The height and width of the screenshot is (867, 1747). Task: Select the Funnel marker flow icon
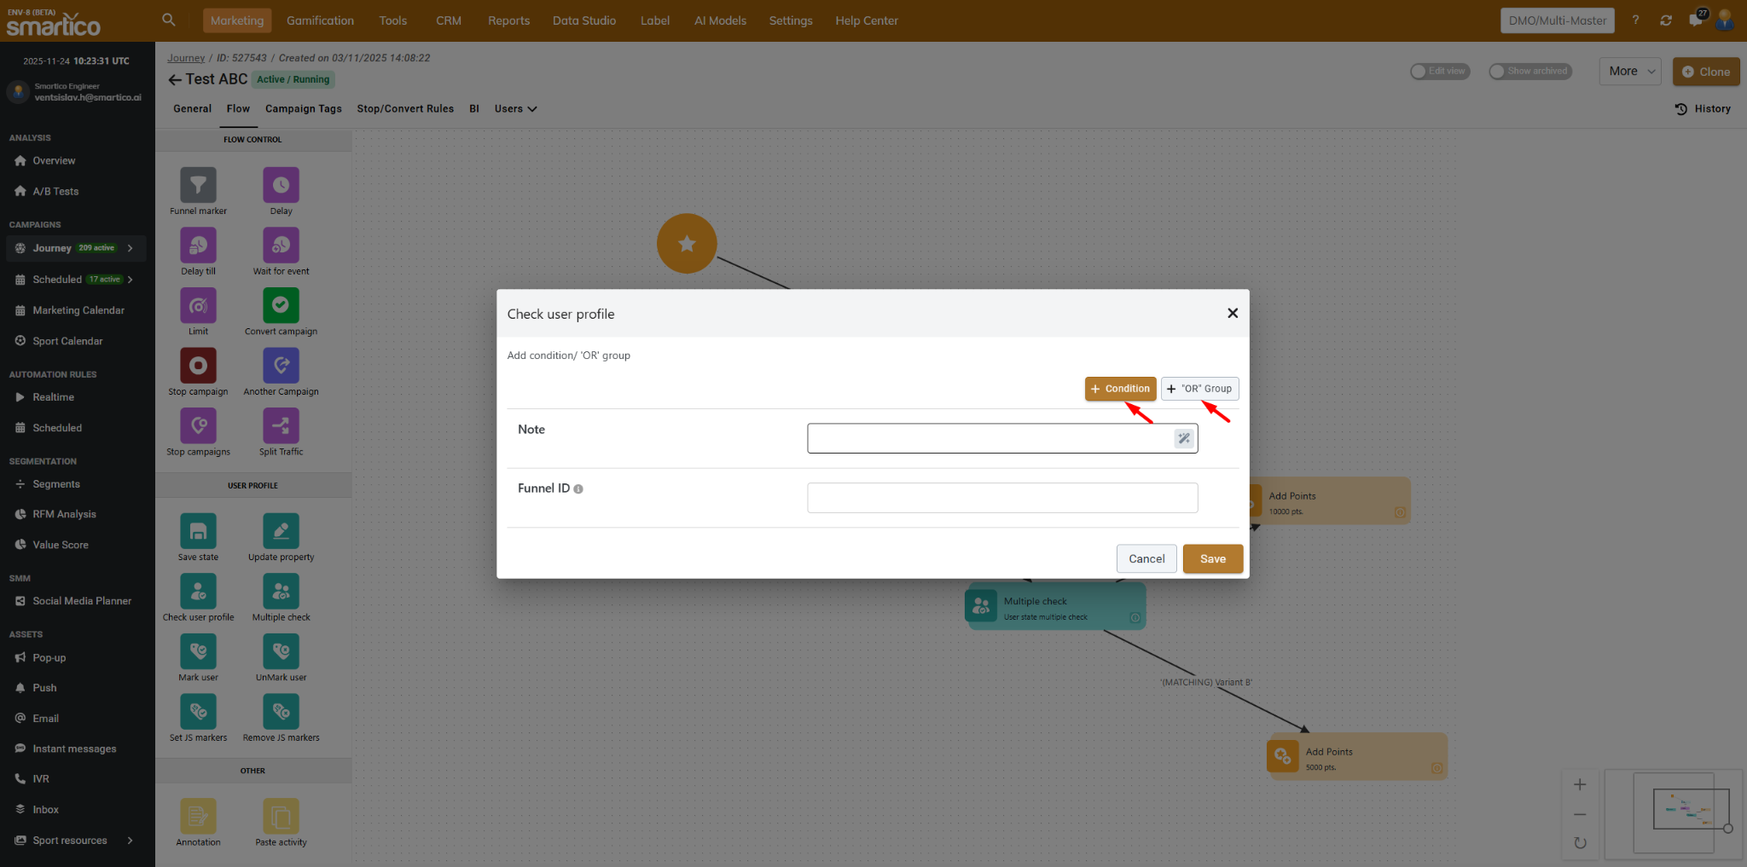198,185
